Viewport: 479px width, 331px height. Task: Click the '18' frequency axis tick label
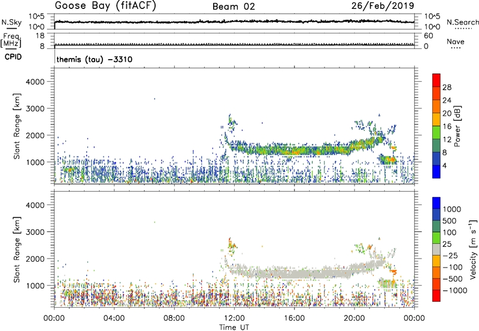click(x=40, y=36)
